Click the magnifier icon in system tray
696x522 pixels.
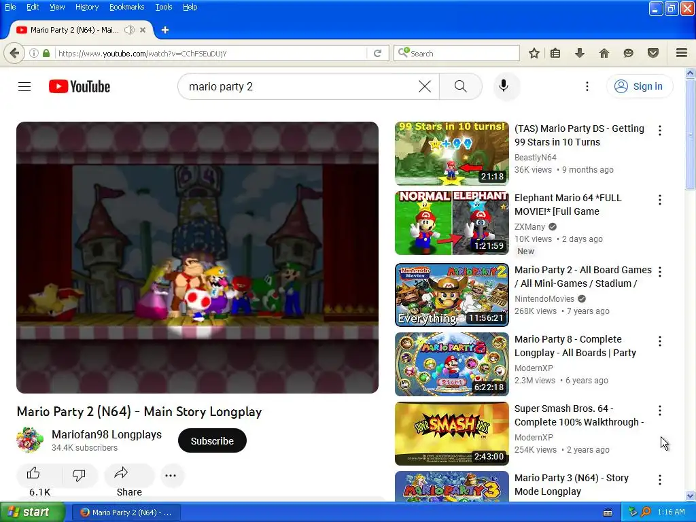pyautogui.click(x=646, y=512)
